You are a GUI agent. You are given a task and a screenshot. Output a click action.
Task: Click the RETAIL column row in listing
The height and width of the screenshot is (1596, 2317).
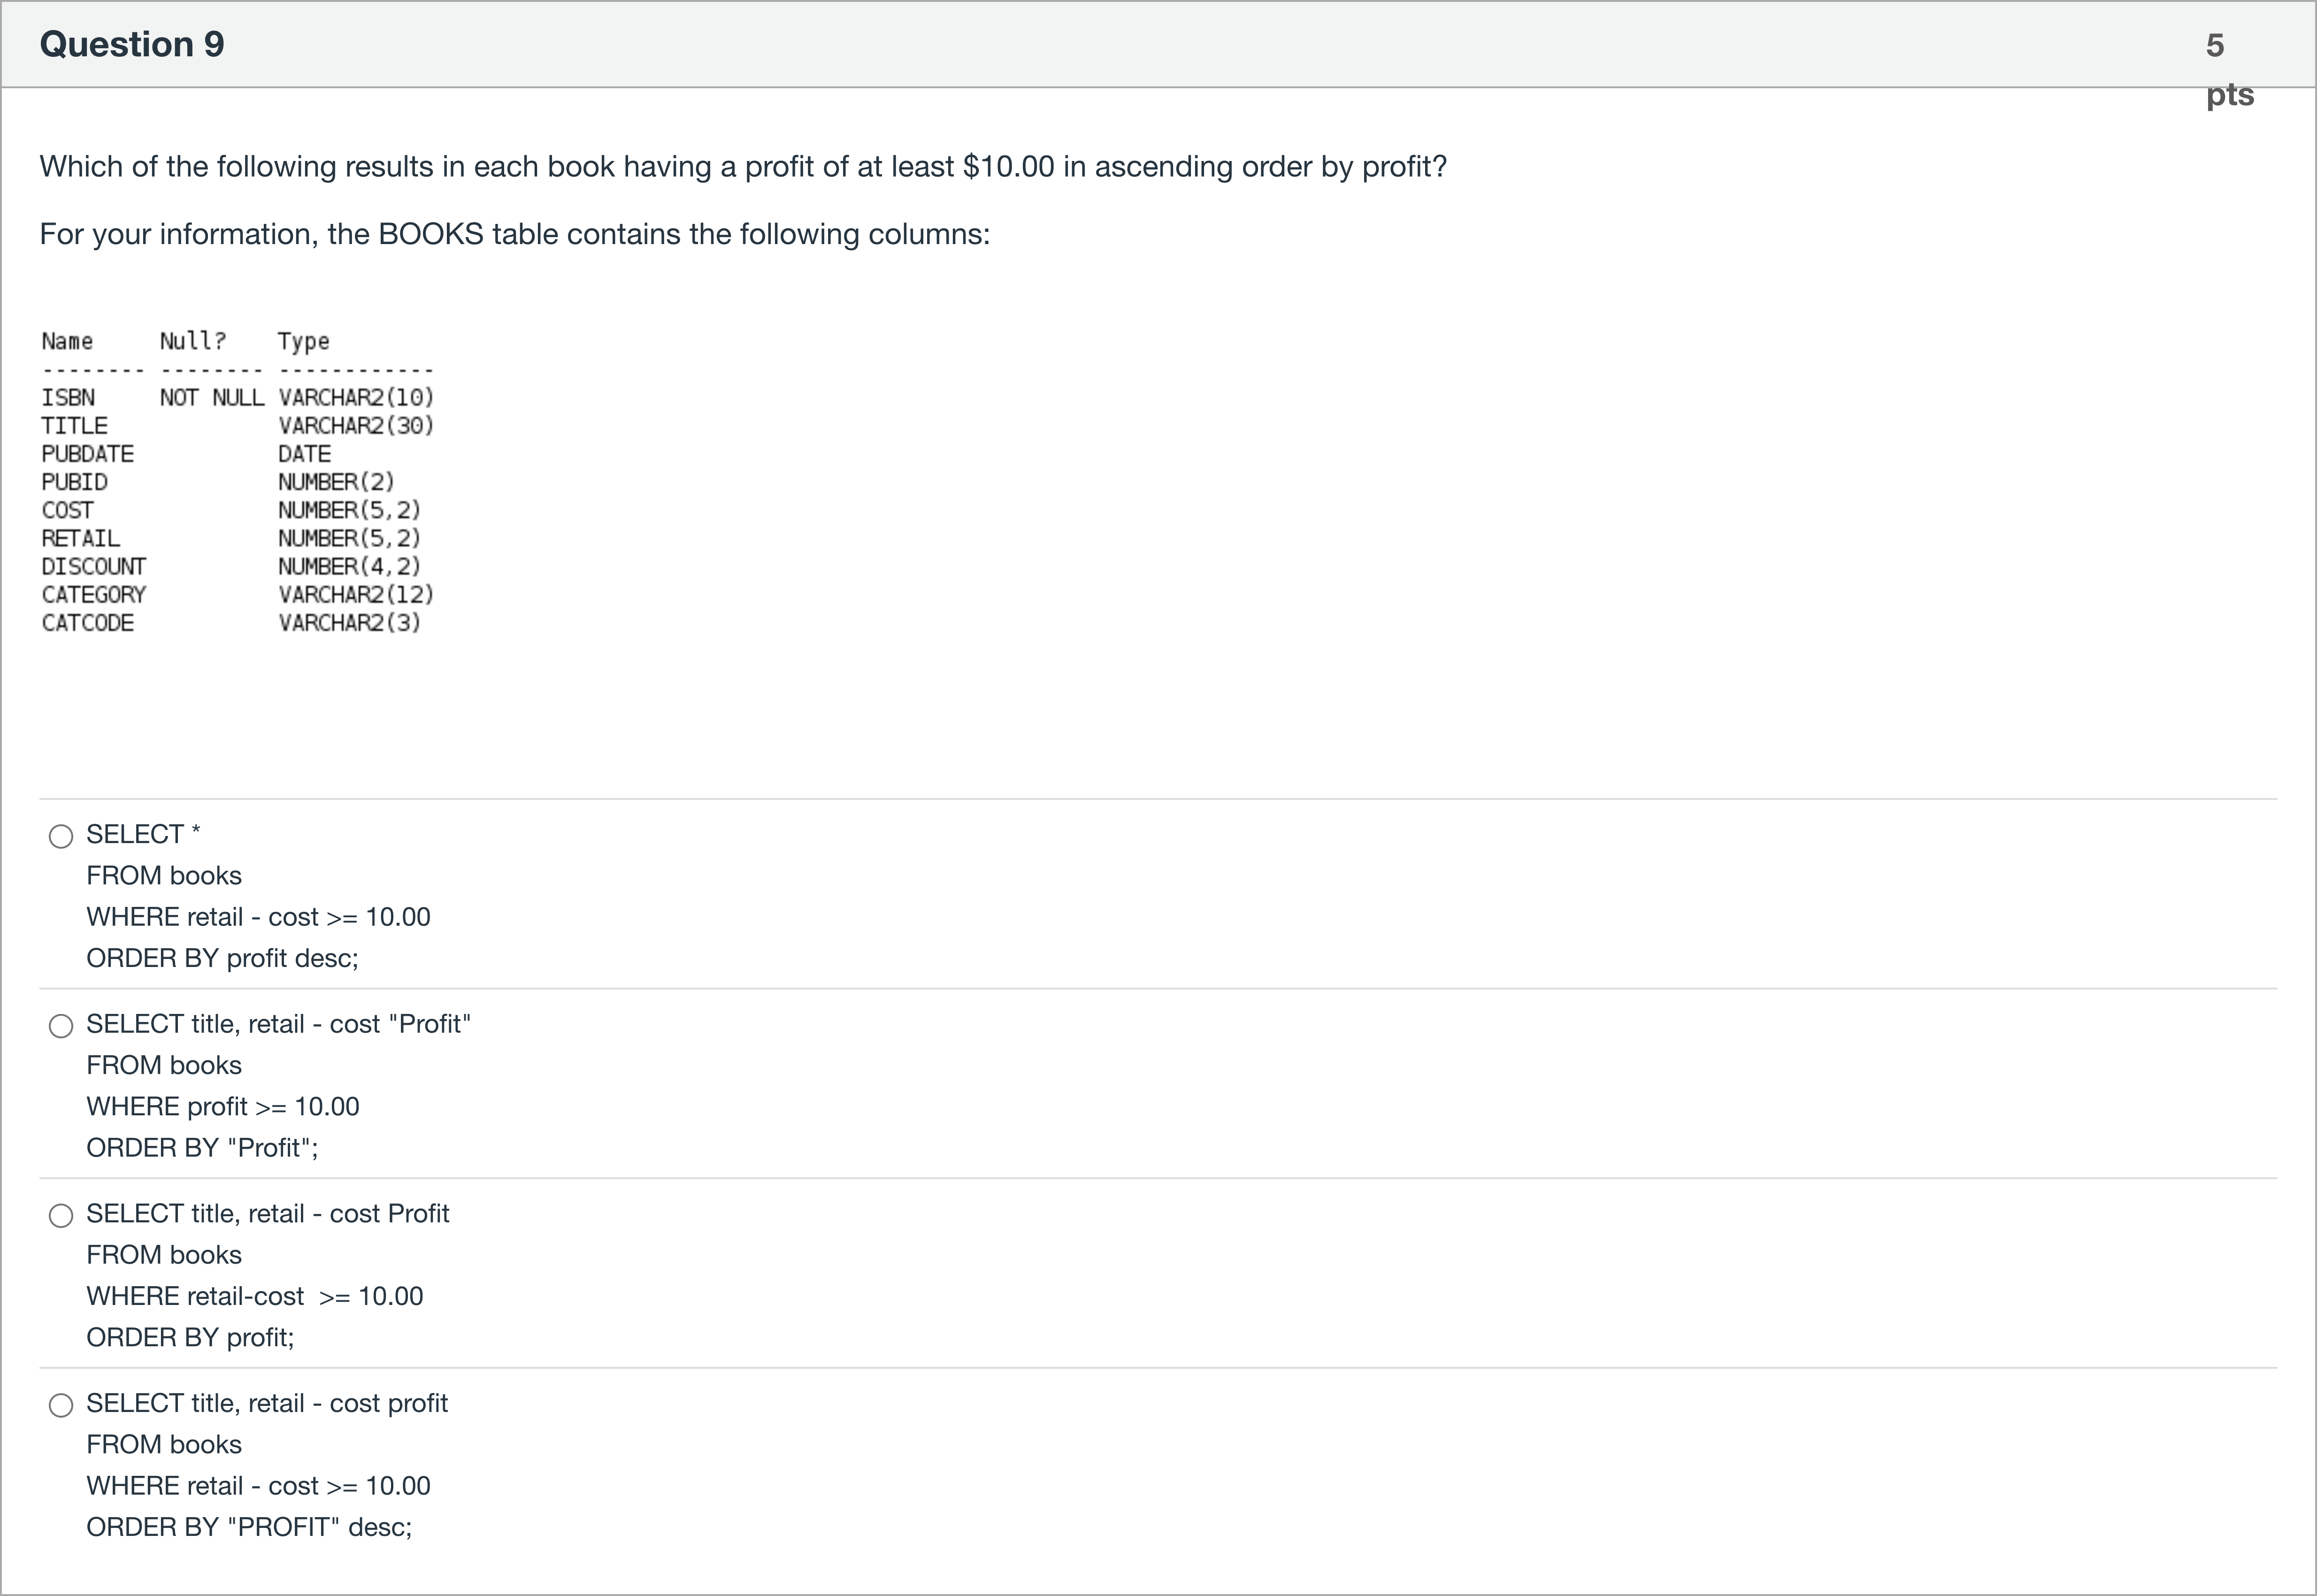230,538
